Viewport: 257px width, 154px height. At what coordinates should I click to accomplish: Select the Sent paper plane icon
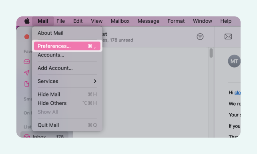tap(27, 72)
